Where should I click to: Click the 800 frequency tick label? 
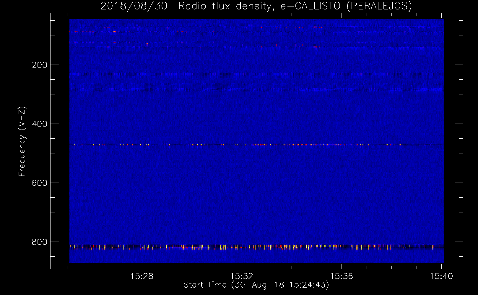[40, 242]
